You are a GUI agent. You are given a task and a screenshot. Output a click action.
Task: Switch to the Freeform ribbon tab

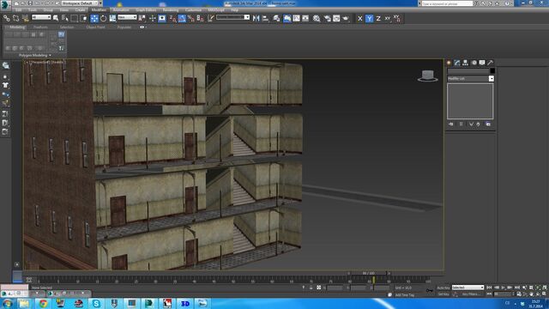point(40,27)
